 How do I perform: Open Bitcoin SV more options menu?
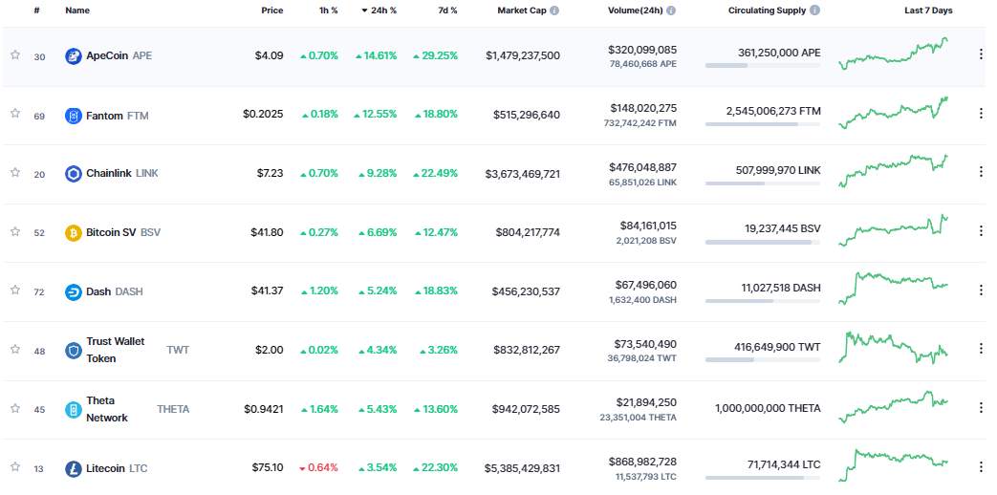[x=981, y=230]
